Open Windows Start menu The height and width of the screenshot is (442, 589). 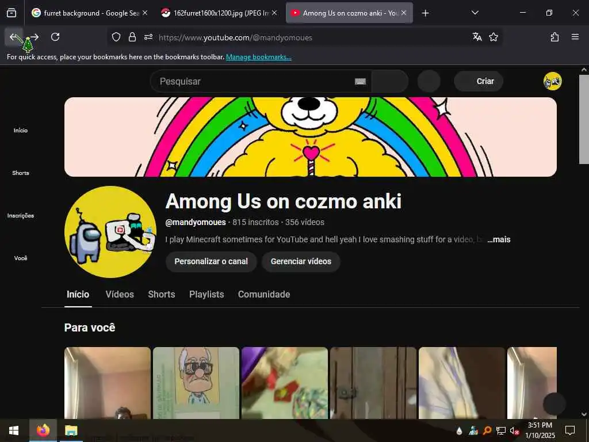pyautogui.click(x=14, y=430)
